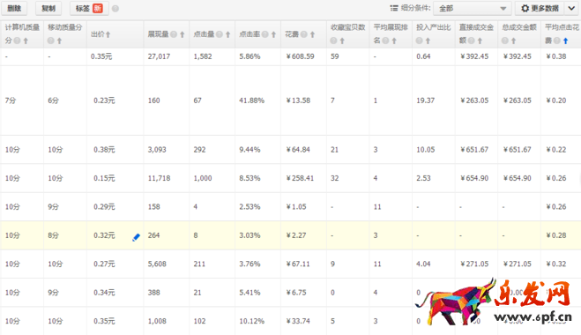Open the 细分条件 全部 dropdown

point(472,8)
